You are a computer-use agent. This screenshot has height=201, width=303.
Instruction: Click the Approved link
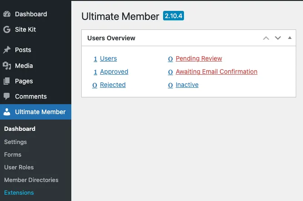114,72
